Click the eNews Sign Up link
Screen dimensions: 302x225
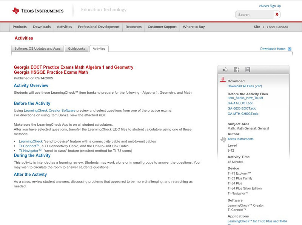pyautogui.click(x=270, y=6)
